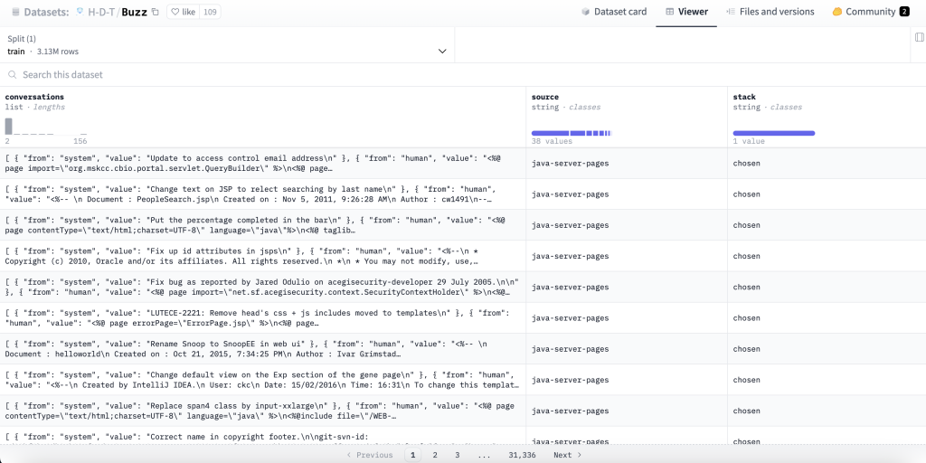The width and height of the screenshot is (926, 463).
Task: Open row 'Change default view on the Exp section'
Action: [263, 380]
